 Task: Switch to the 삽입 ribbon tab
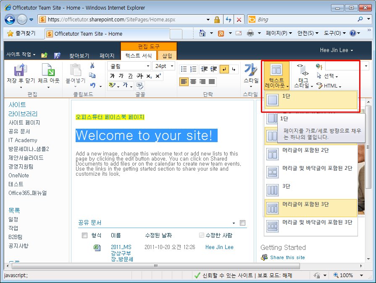(x=167, y=56)
